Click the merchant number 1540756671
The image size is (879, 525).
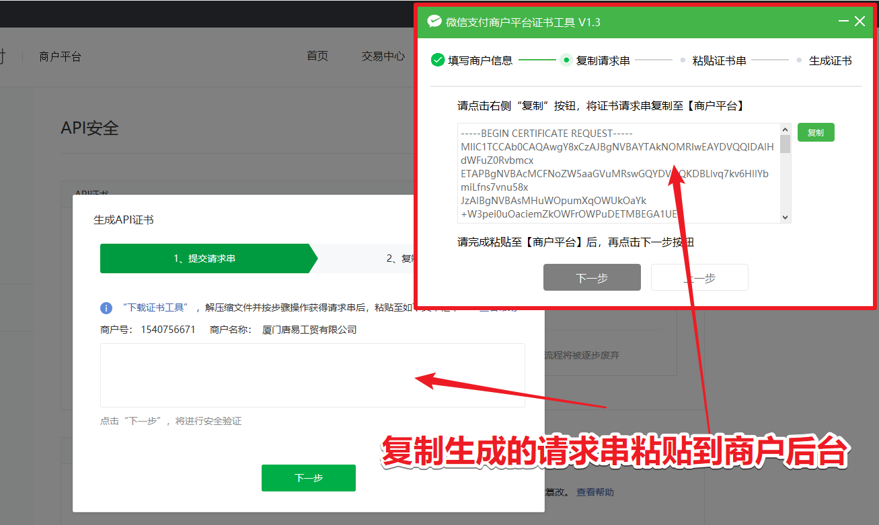point(168,330)
